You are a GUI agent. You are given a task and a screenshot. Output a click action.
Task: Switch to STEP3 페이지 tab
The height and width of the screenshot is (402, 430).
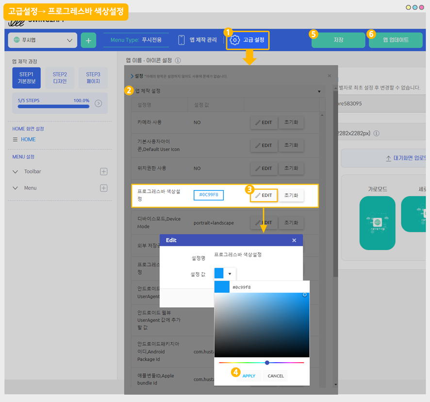click(x=93, y=78)
